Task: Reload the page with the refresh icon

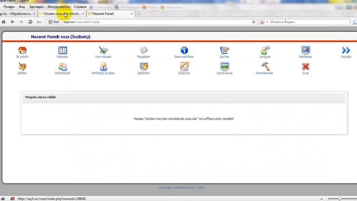Action: click(30, 22)
